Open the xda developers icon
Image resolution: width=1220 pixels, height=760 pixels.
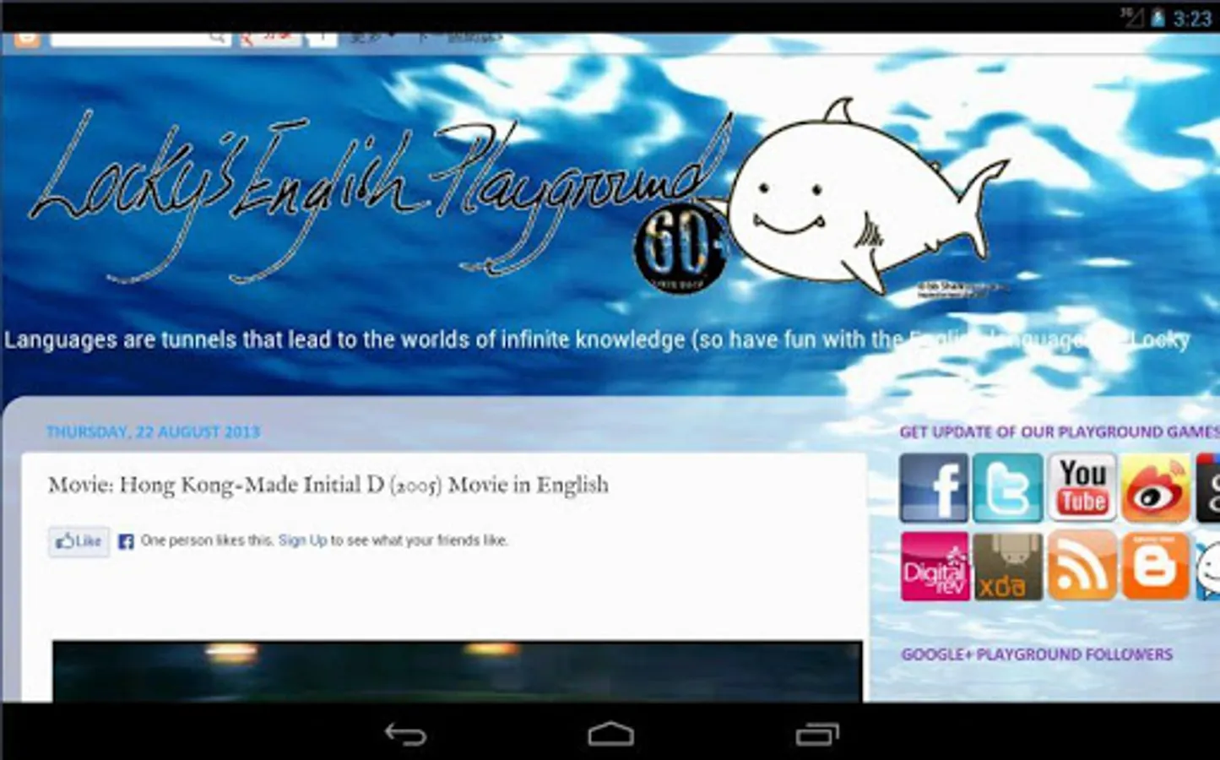click(1007, 566)
